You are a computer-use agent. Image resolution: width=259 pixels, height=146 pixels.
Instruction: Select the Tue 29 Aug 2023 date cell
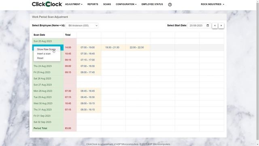[48, 97]
